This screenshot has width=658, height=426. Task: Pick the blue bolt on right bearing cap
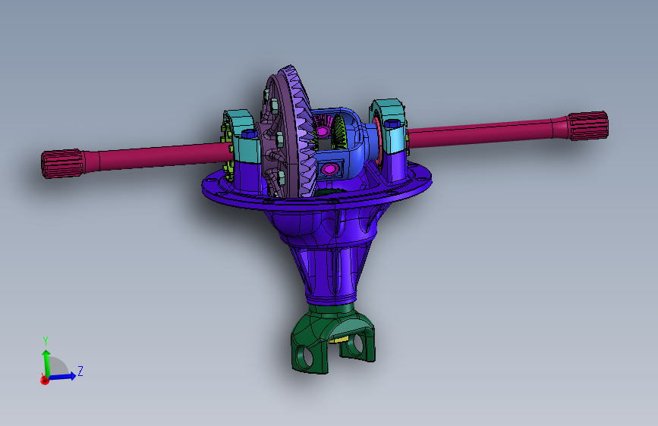pos(392,124)
